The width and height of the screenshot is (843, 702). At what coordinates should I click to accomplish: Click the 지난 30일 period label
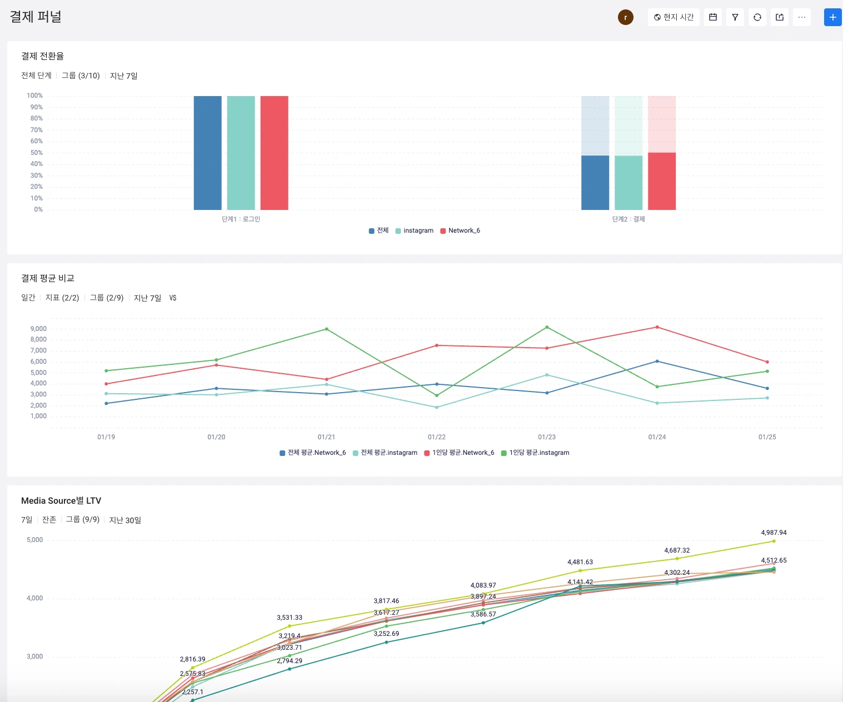(125, 520)
